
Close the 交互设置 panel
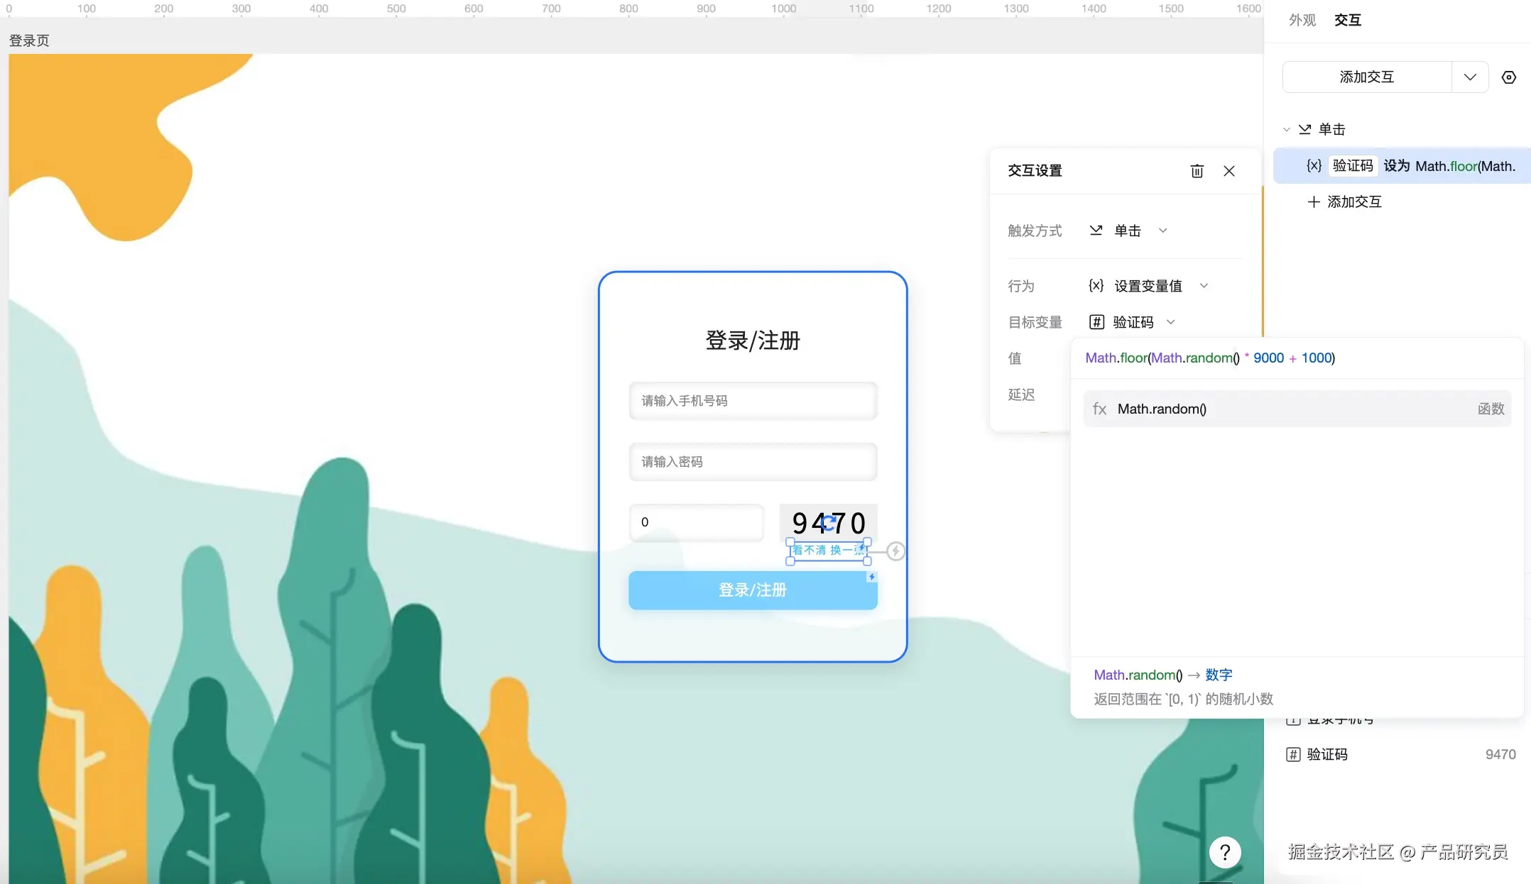tap(1229, 171)
